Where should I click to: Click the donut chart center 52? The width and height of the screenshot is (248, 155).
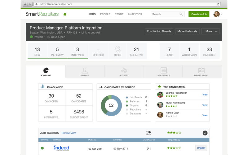[111, 105]
